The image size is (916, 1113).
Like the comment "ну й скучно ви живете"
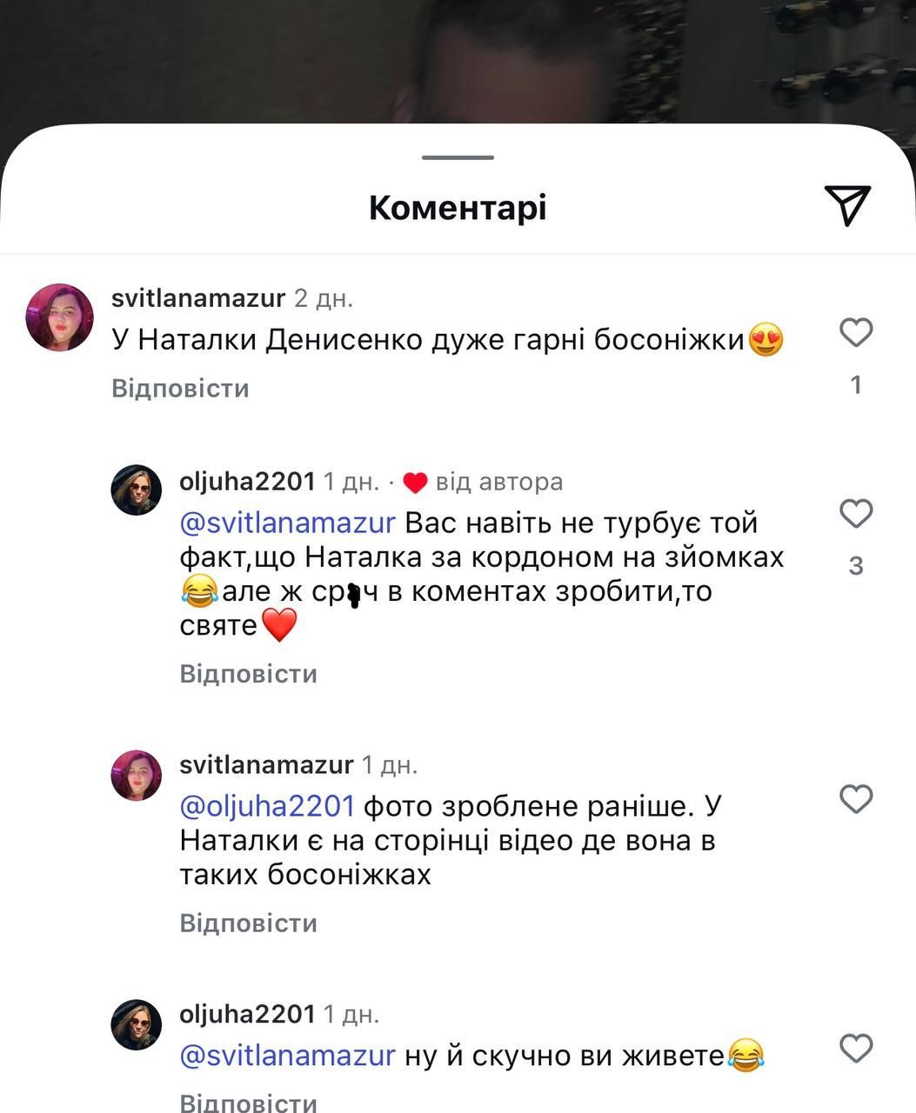(x=856, y=1048)
